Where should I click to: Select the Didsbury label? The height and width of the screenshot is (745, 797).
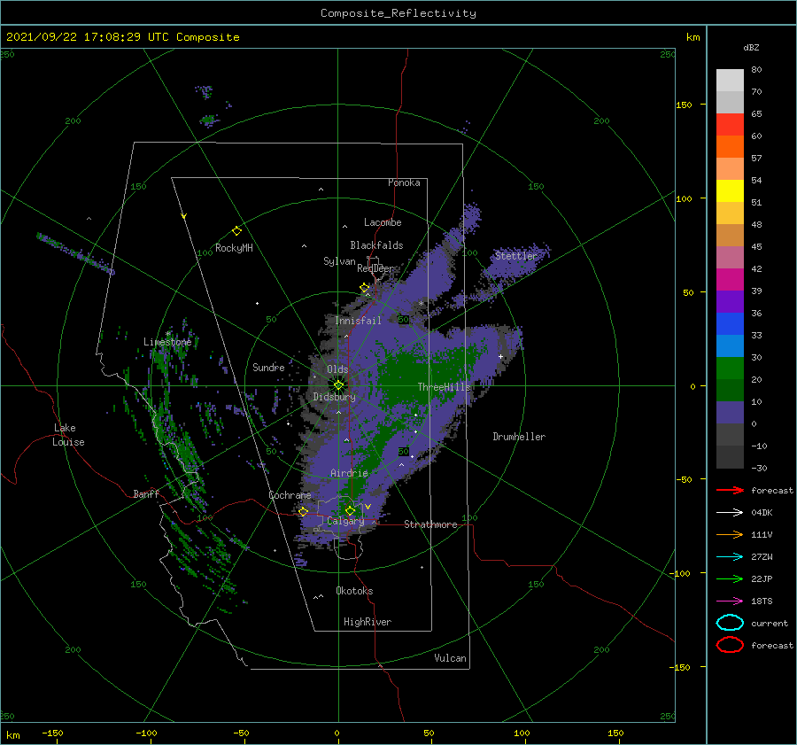335,397
